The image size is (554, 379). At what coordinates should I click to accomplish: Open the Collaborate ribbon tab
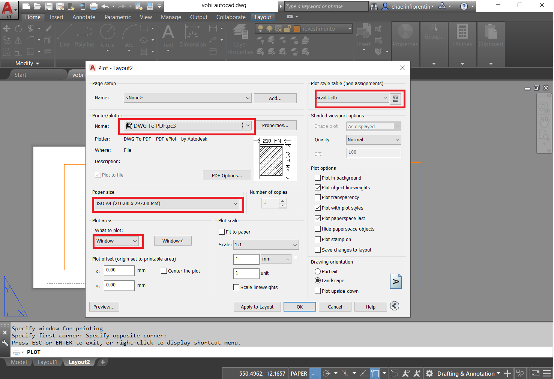[x=231, y=17]
